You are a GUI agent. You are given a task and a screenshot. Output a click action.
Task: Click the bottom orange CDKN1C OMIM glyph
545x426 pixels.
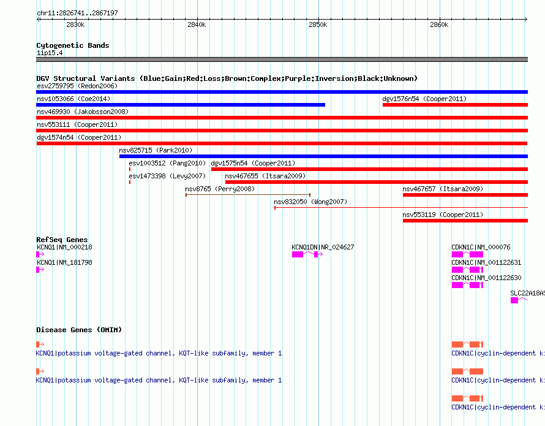click(467, 398)
